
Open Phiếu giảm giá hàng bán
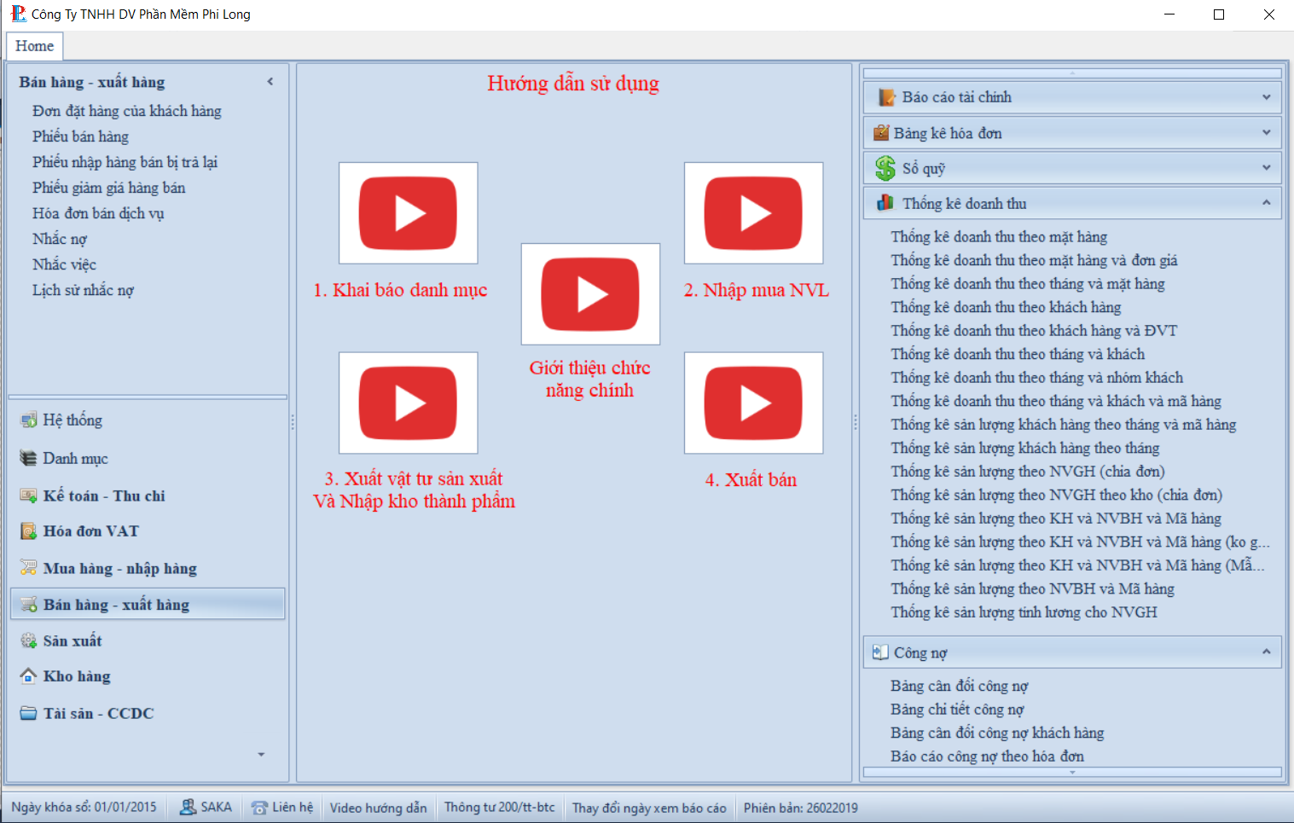point(109,188)
